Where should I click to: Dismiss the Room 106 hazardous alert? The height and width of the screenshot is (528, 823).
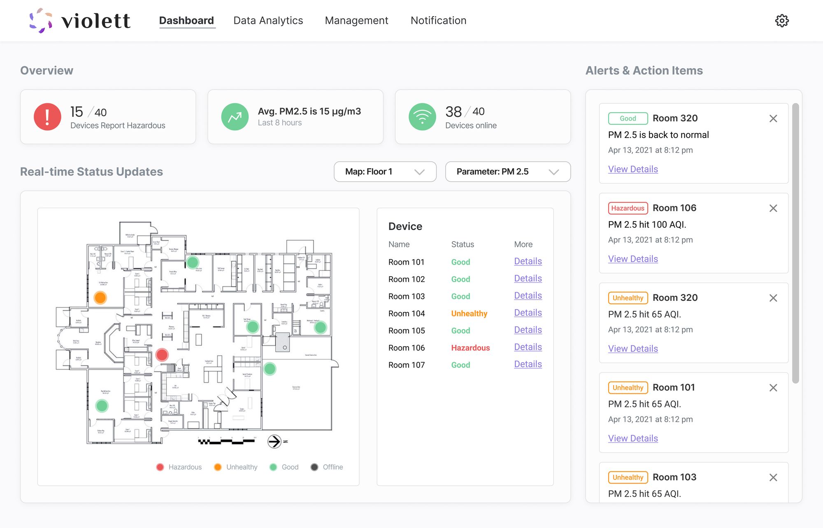point(773,208)
